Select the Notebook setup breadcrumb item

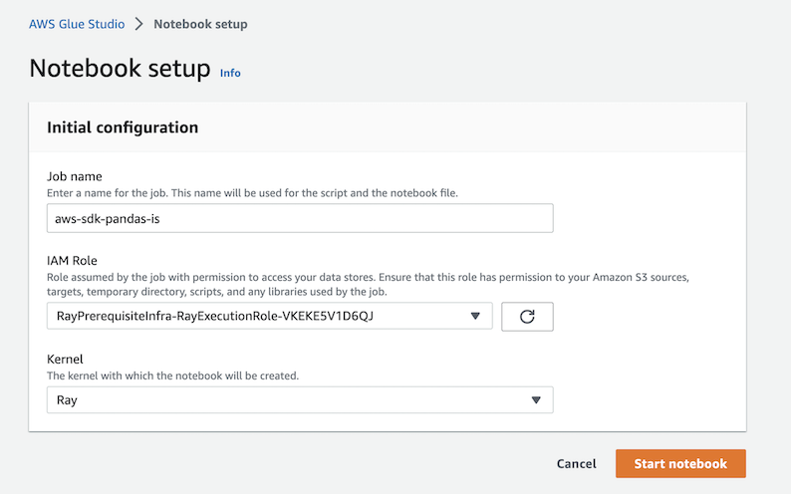(x=201, y=24)
